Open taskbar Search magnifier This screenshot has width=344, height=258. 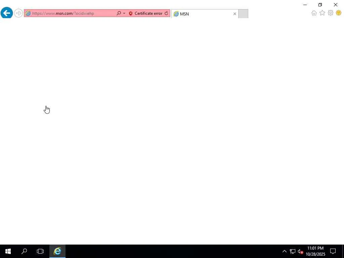(x=24, y=251)
